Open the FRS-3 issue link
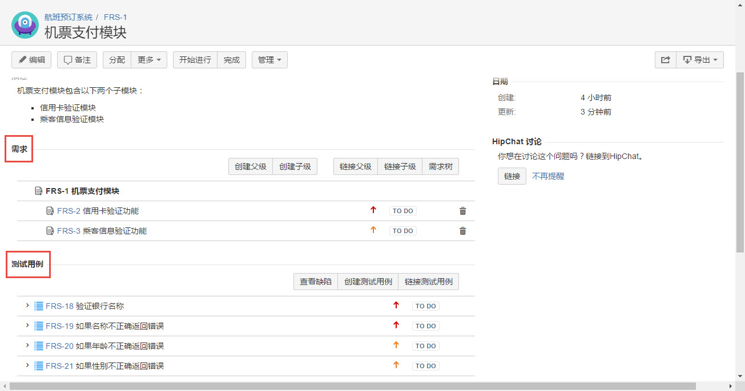The height and width of the screenshot is (391, 745). click(x=69, y=231)
